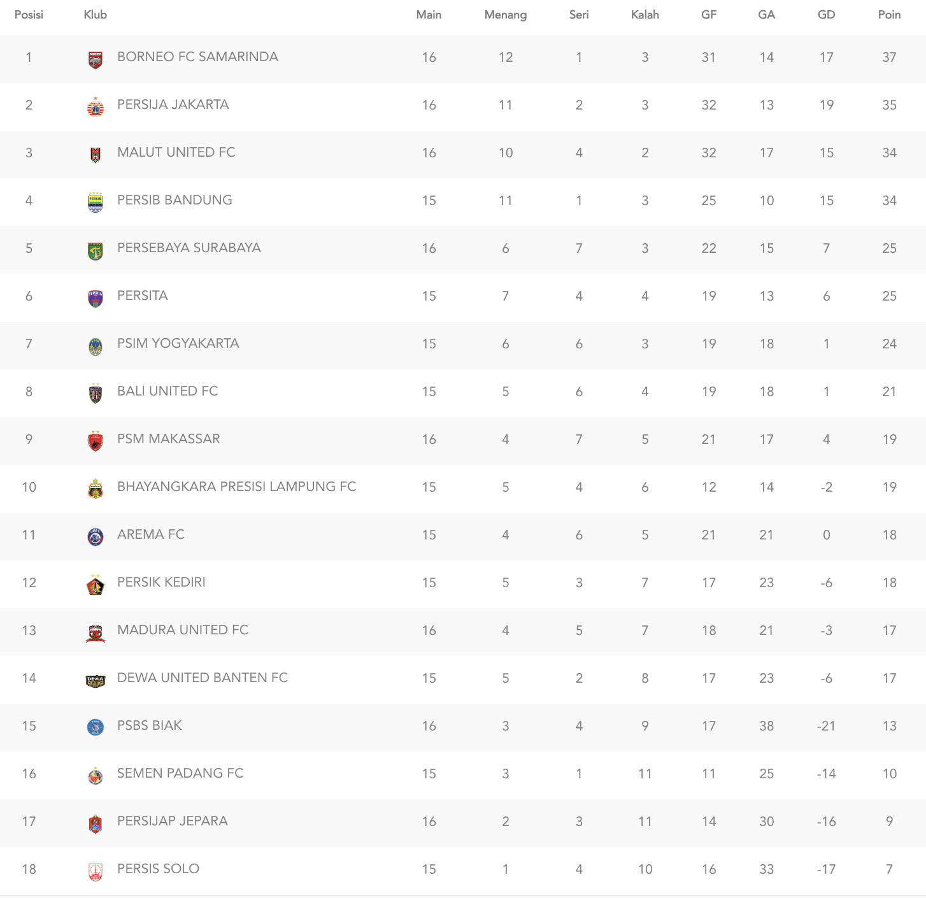Click the Arema FC club badge
This screenshot has width=926, height=898.
(96, 537)
